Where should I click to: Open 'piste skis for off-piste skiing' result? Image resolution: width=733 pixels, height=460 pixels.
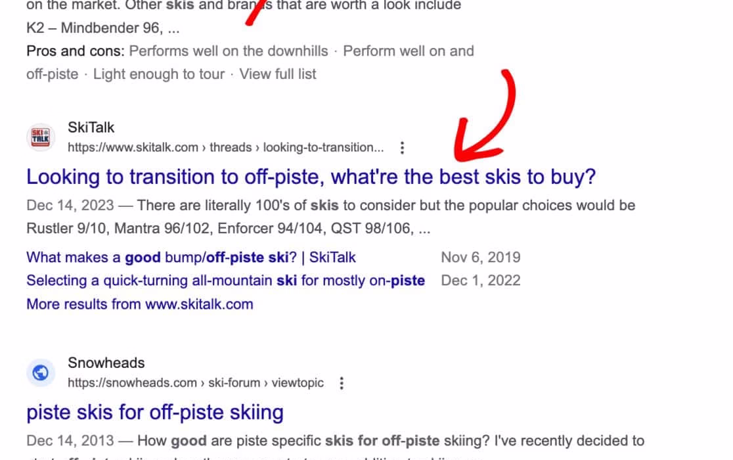(155, 412)
